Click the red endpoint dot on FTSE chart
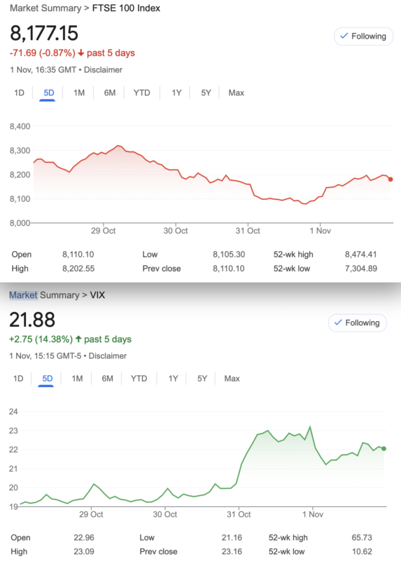Screen dimensions: 401x561 (x=391, y=180)
